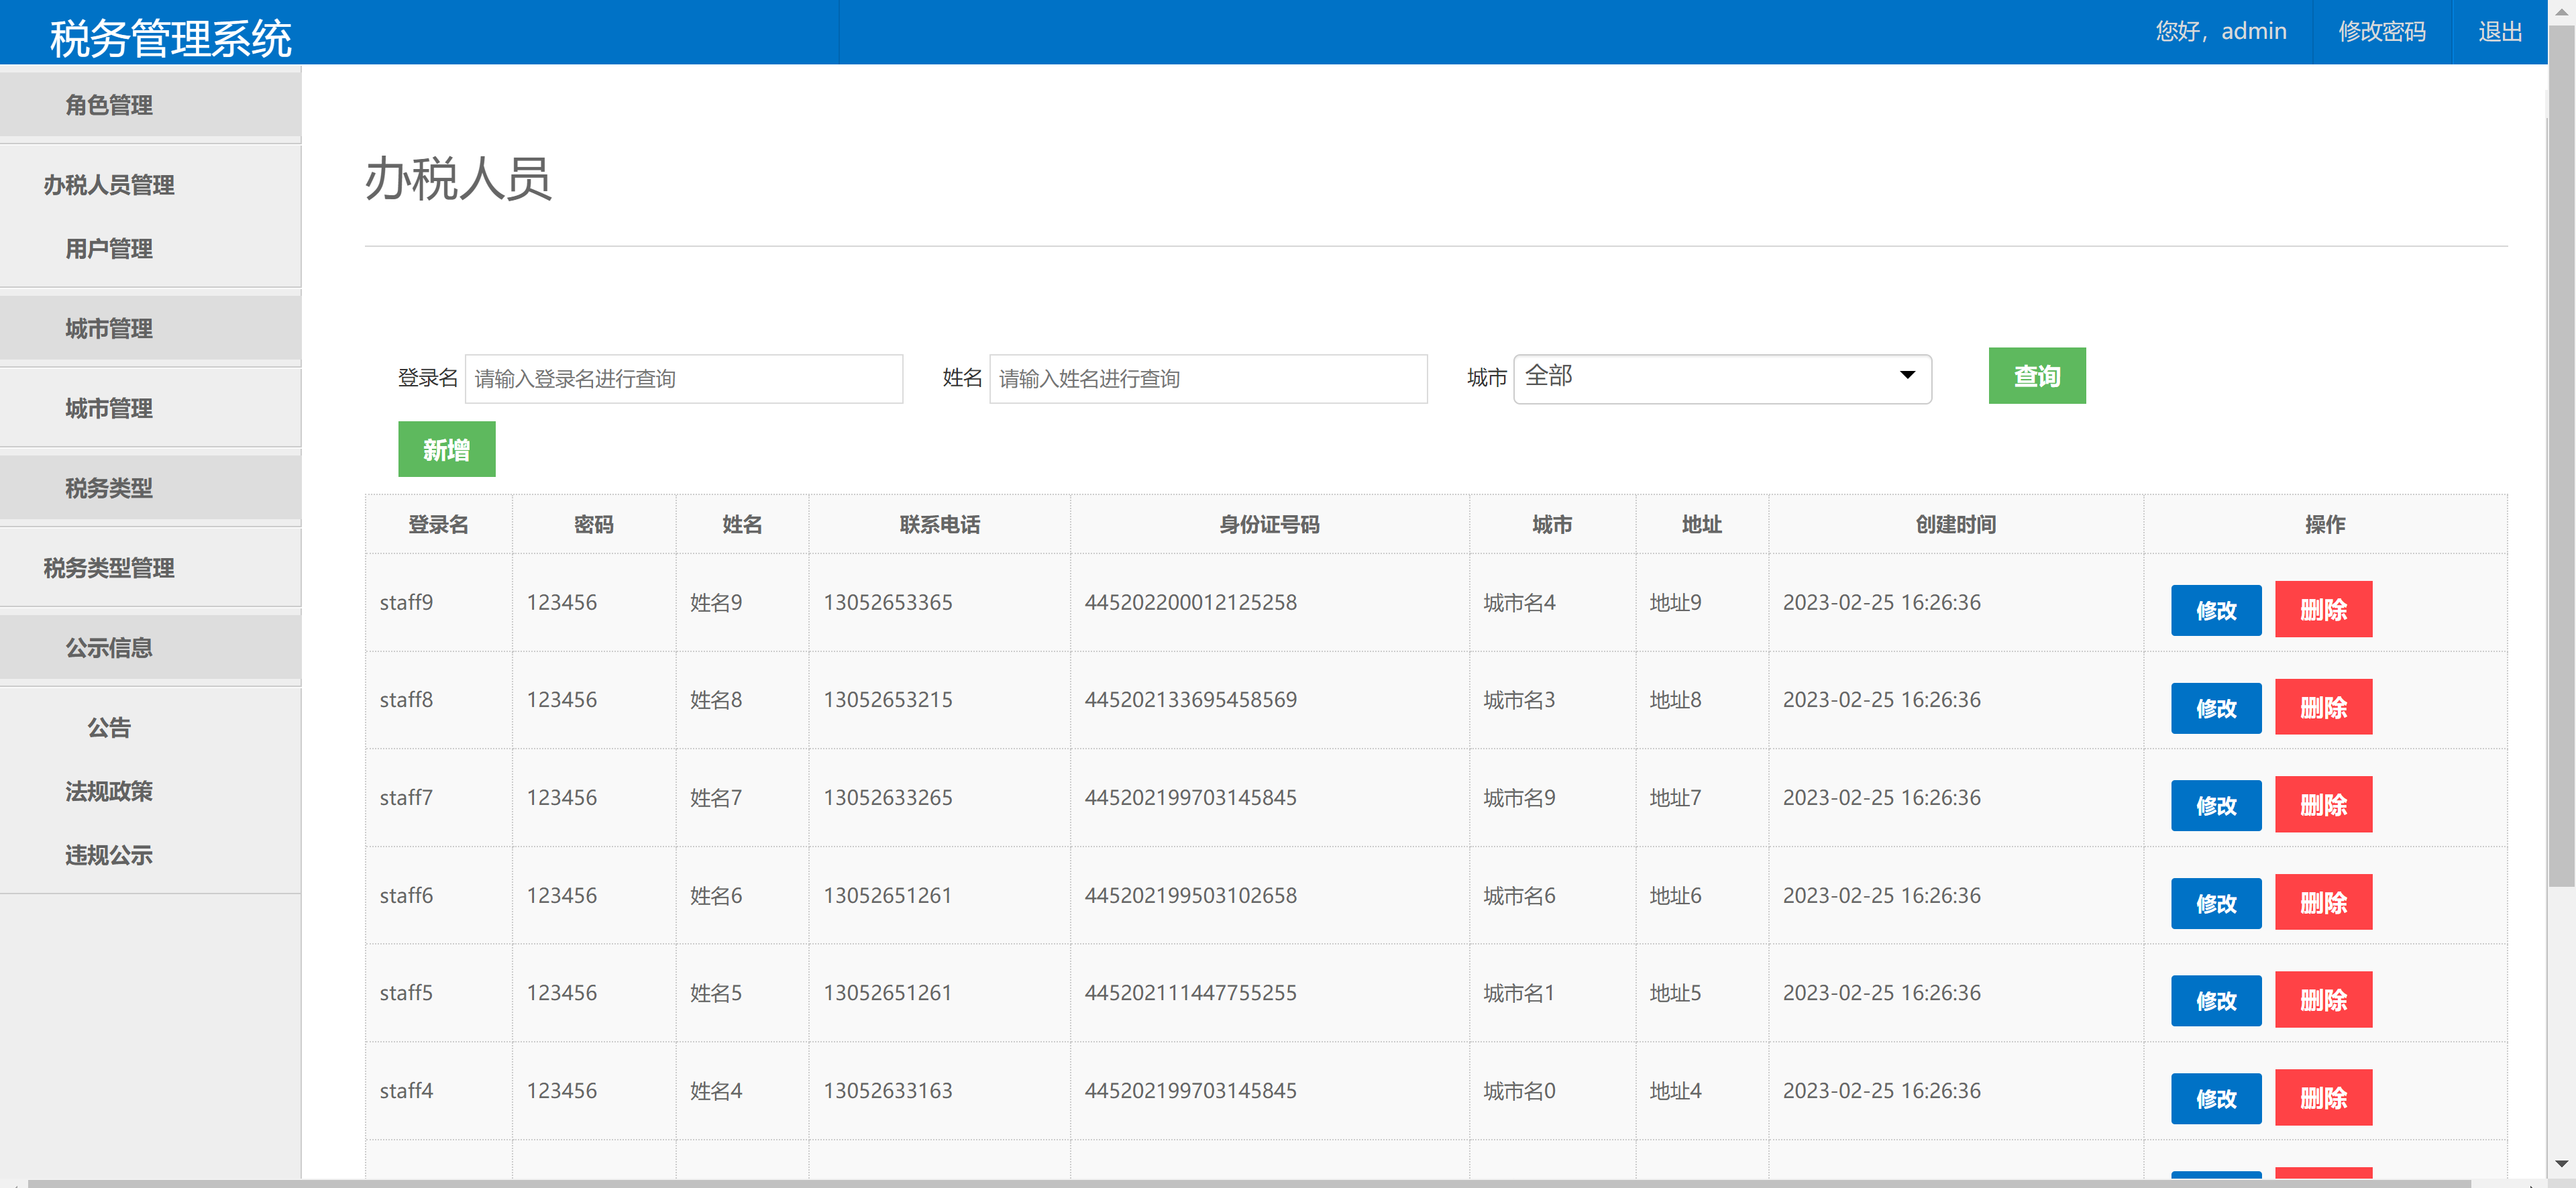Click 修改 for user staff5
Viewport: 2576px width, 1188px height.
point(2216,1000)
